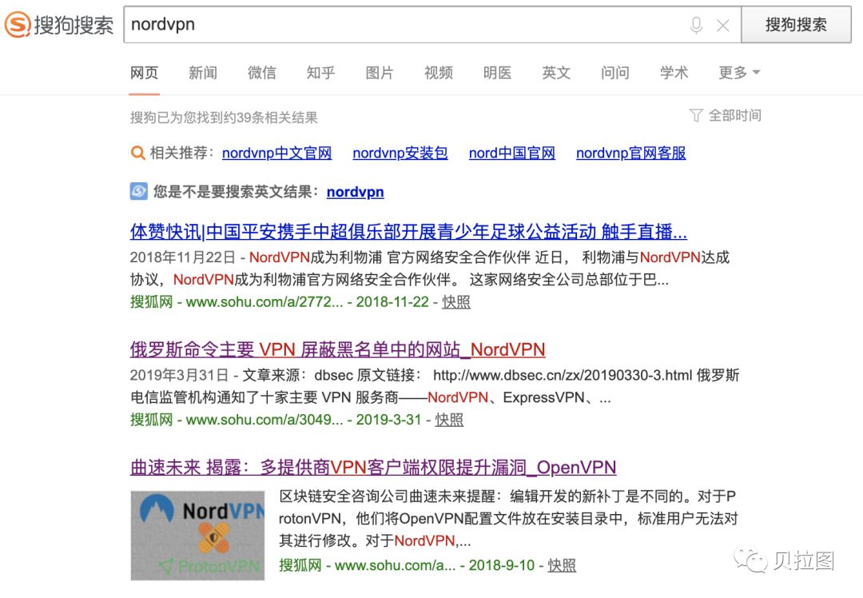Clear search box with X icon
This screenshot has height=598, width=863.
[722, 26]
